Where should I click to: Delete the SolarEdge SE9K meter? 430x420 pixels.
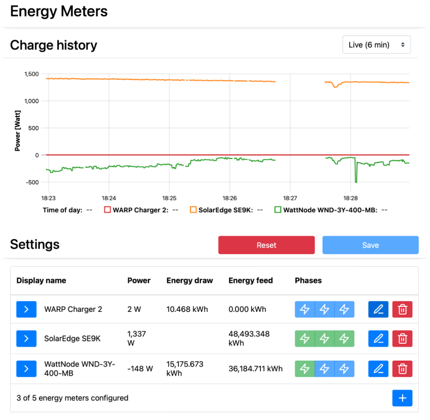pyautogui.click(x=402, y=338)
